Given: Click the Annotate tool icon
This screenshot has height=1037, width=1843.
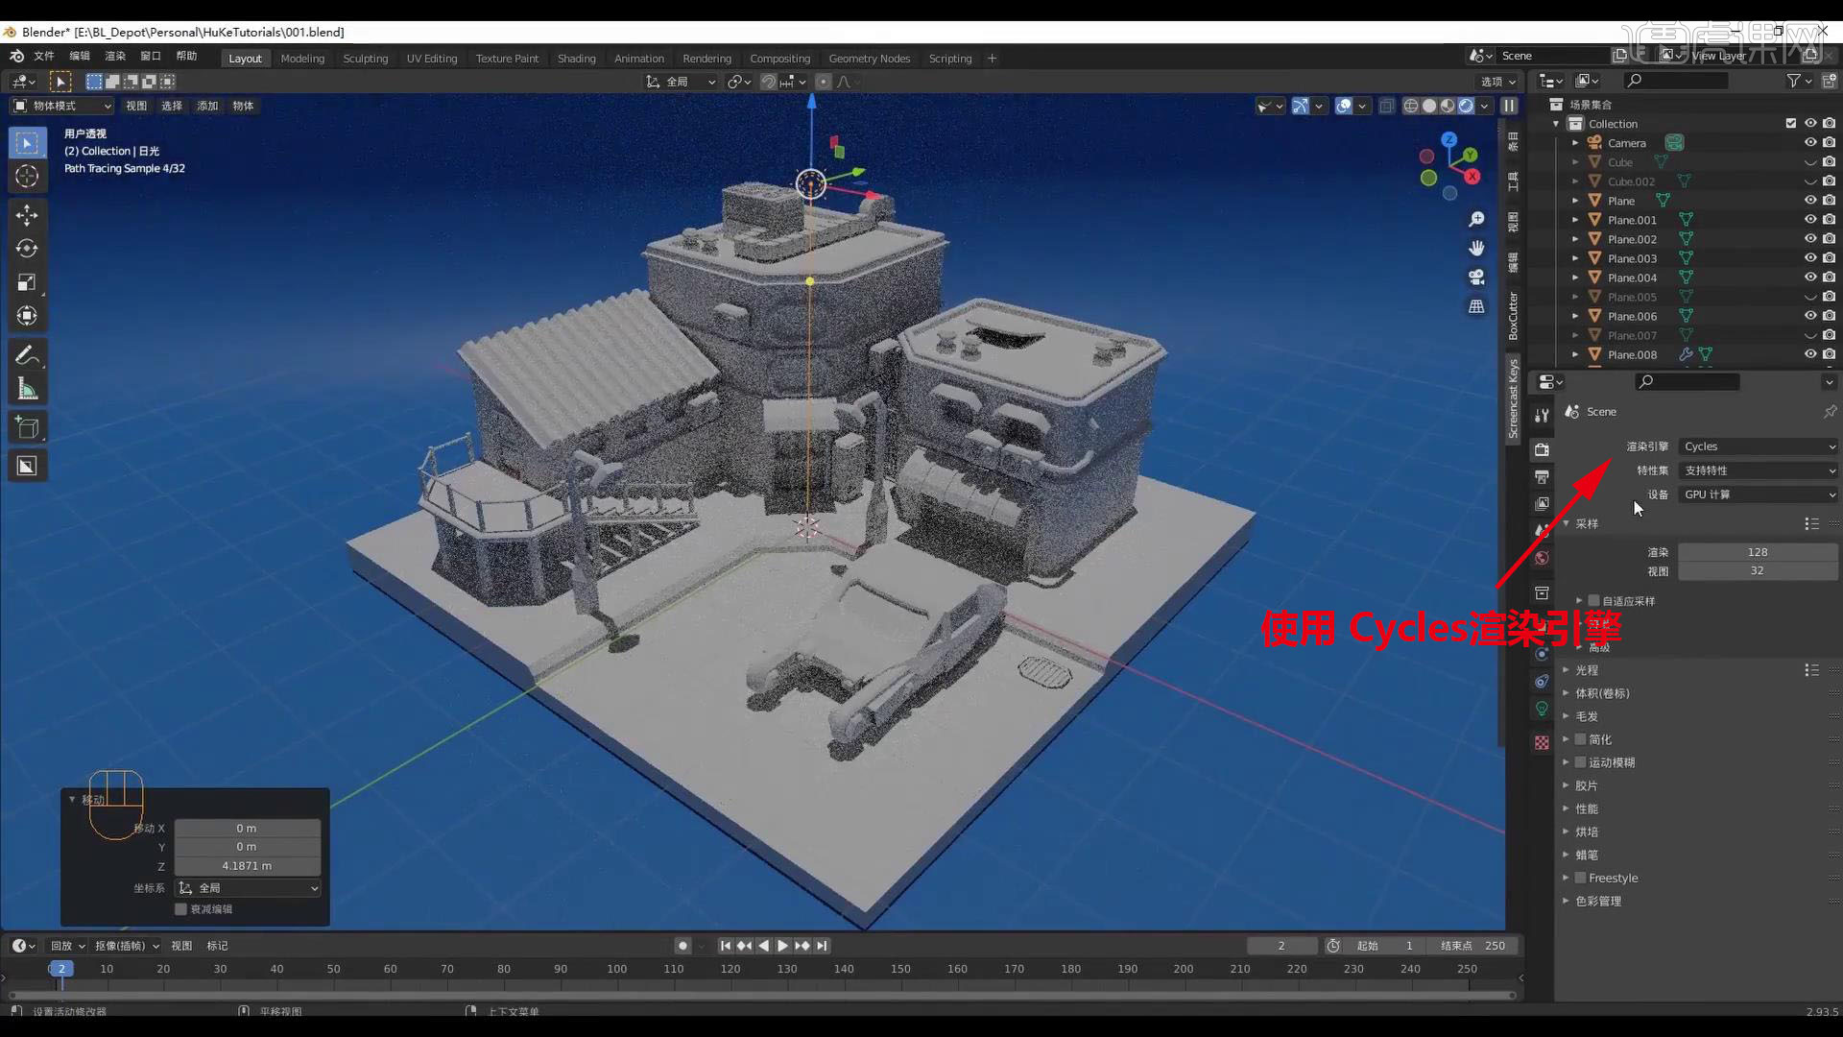Looking at the screenshot, I should click(x=27, y=356).
